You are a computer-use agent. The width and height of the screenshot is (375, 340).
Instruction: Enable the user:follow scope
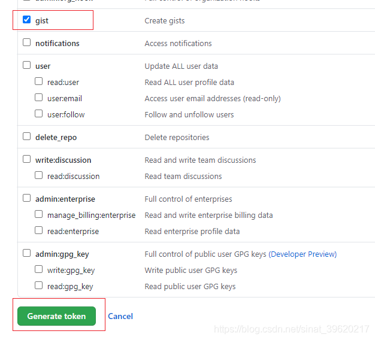pyautogui.click(x=38, y=114)
